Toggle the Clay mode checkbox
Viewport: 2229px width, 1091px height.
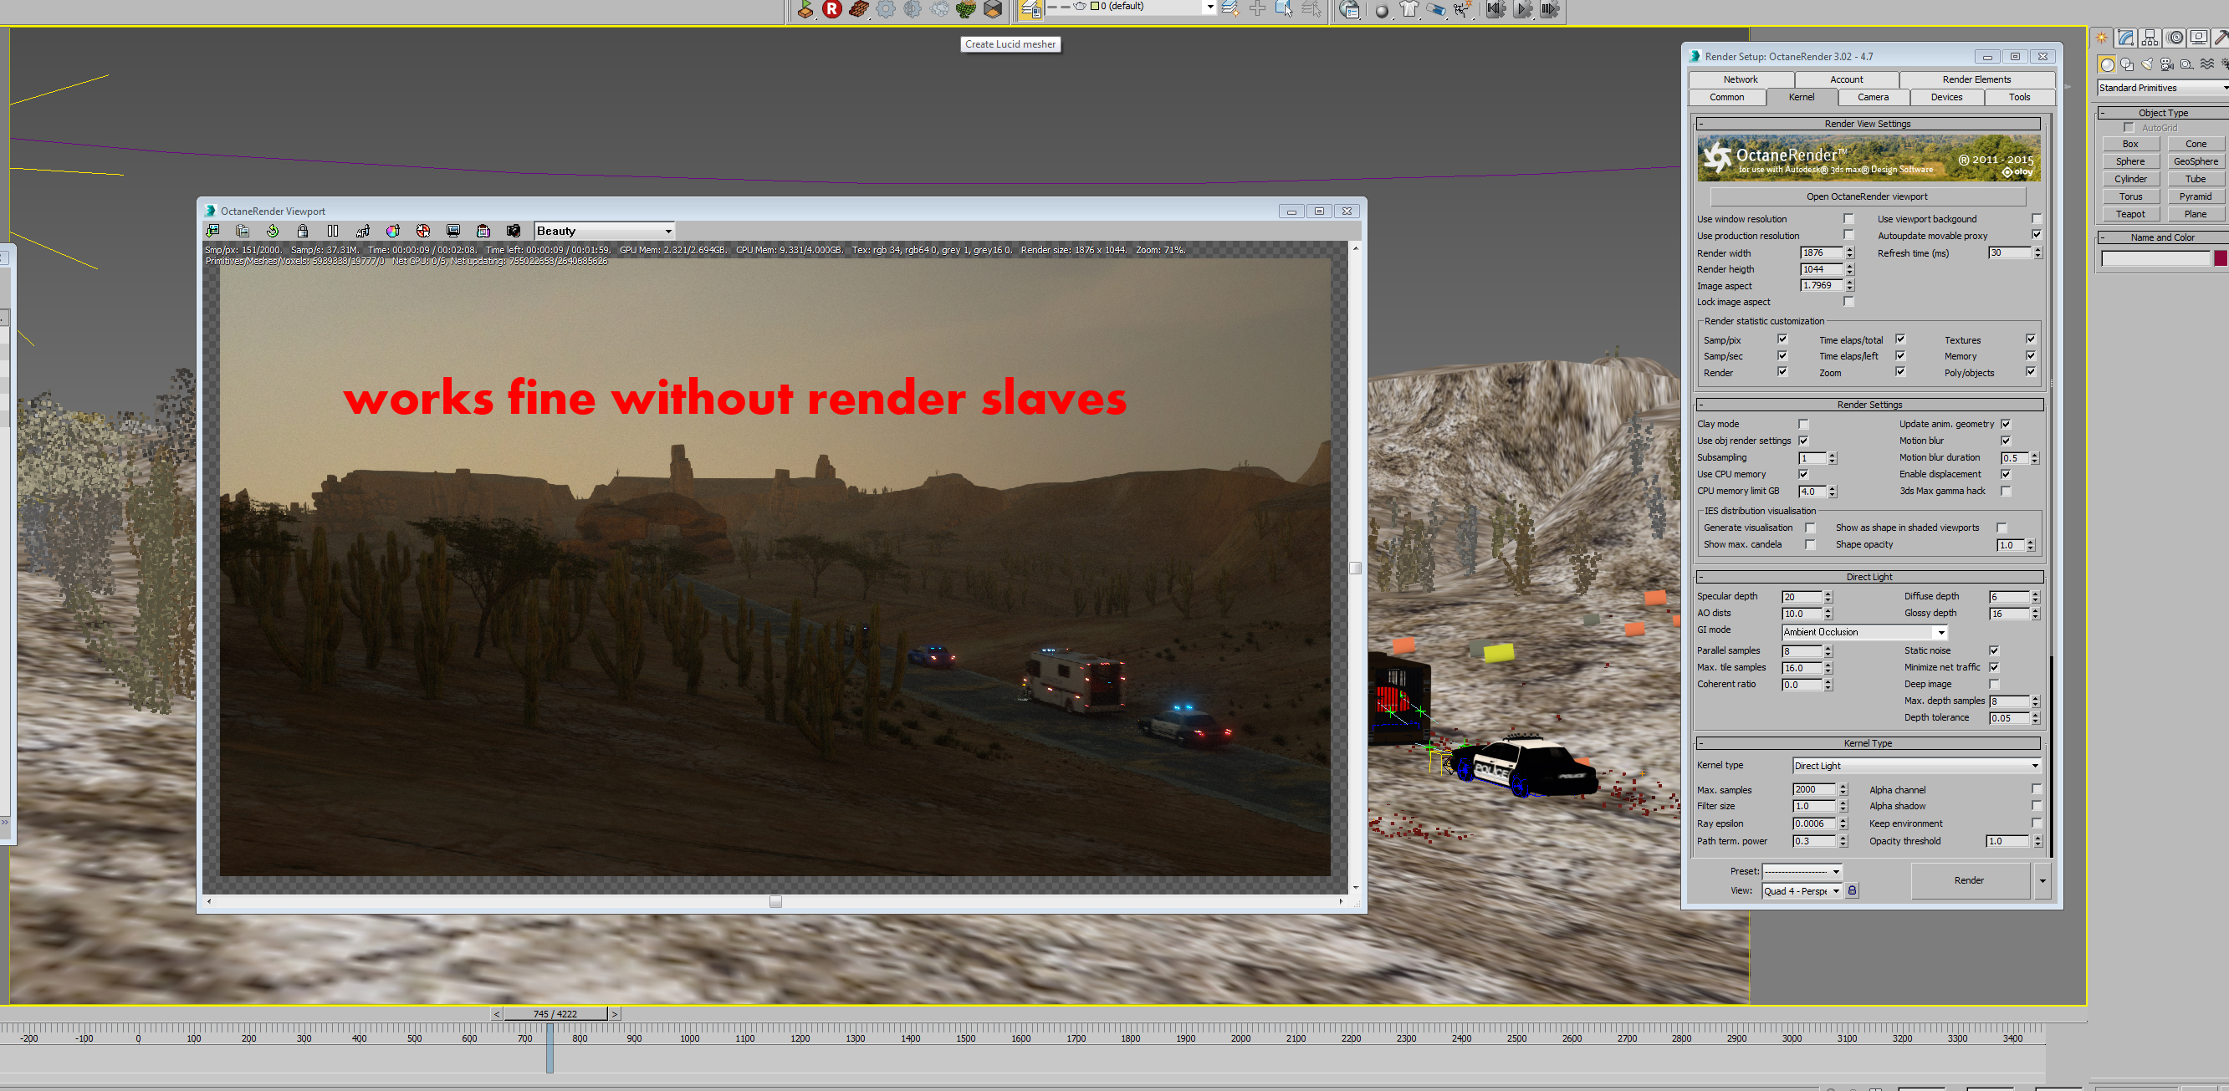pos(1803,424)
